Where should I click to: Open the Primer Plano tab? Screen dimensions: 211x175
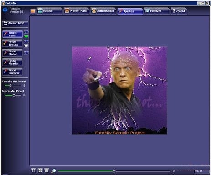coord(76,11)
